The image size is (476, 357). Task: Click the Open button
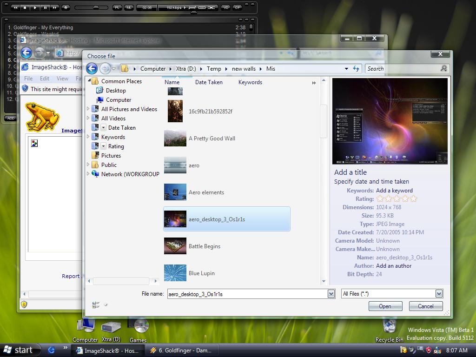coord(385,306)
